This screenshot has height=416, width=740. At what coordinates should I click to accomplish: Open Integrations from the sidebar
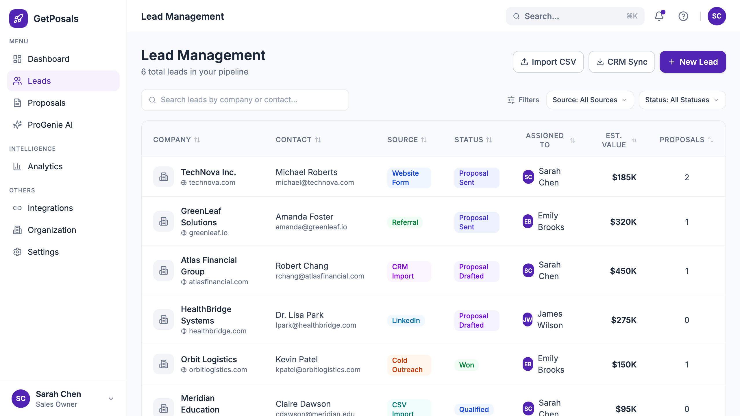(x=63, y=208)
